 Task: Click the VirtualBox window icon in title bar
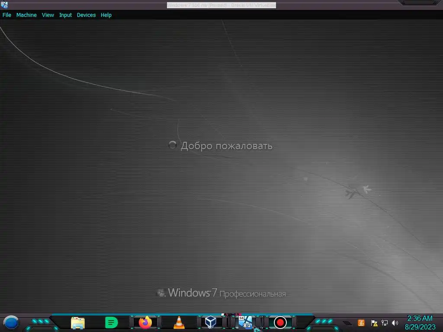pos(4,5)
